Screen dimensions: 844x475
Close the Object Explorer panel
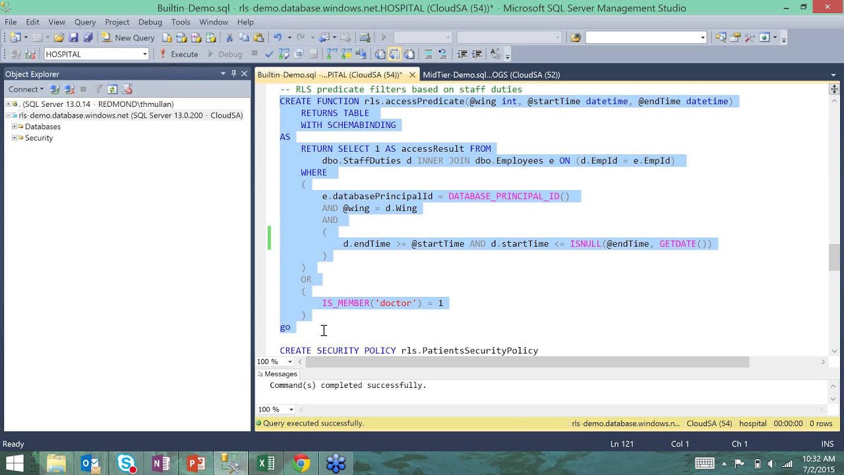[244, 74]
